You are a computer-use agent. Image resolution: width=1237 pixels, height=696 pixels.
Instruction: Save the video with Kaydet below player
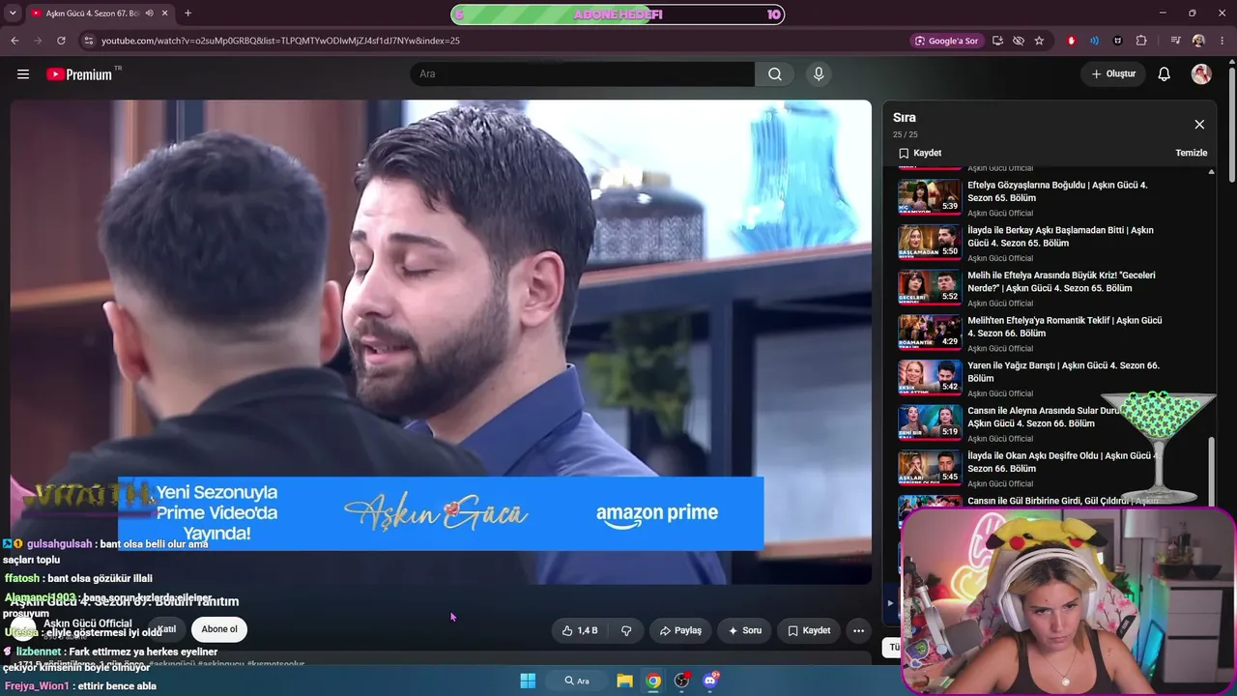tap(809, 630)
